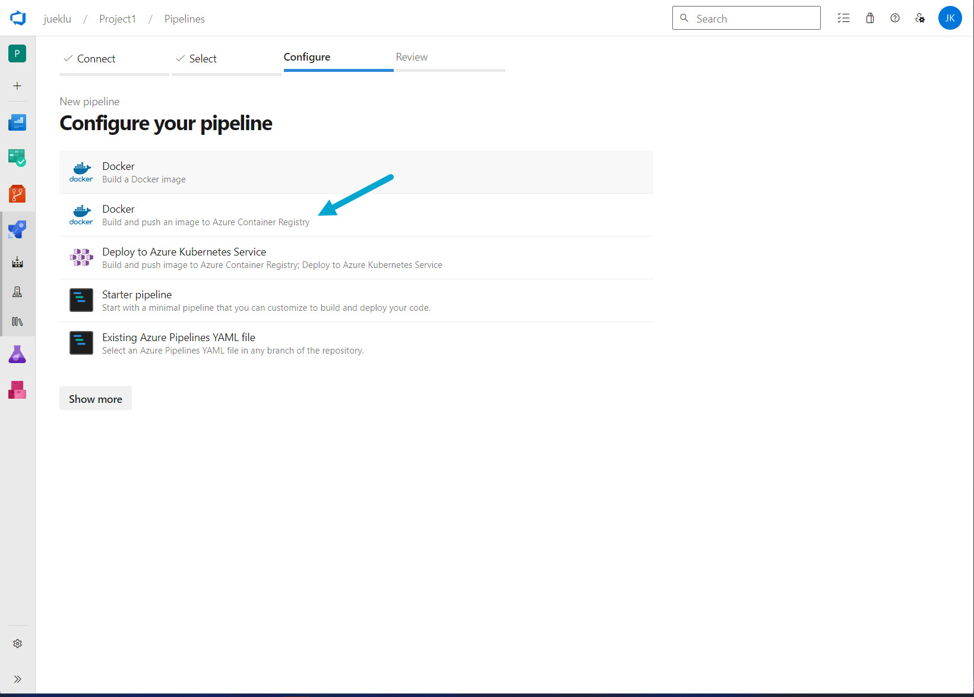
Task: Open the Overview summary icon in sidebar
Action: (17, 122)
